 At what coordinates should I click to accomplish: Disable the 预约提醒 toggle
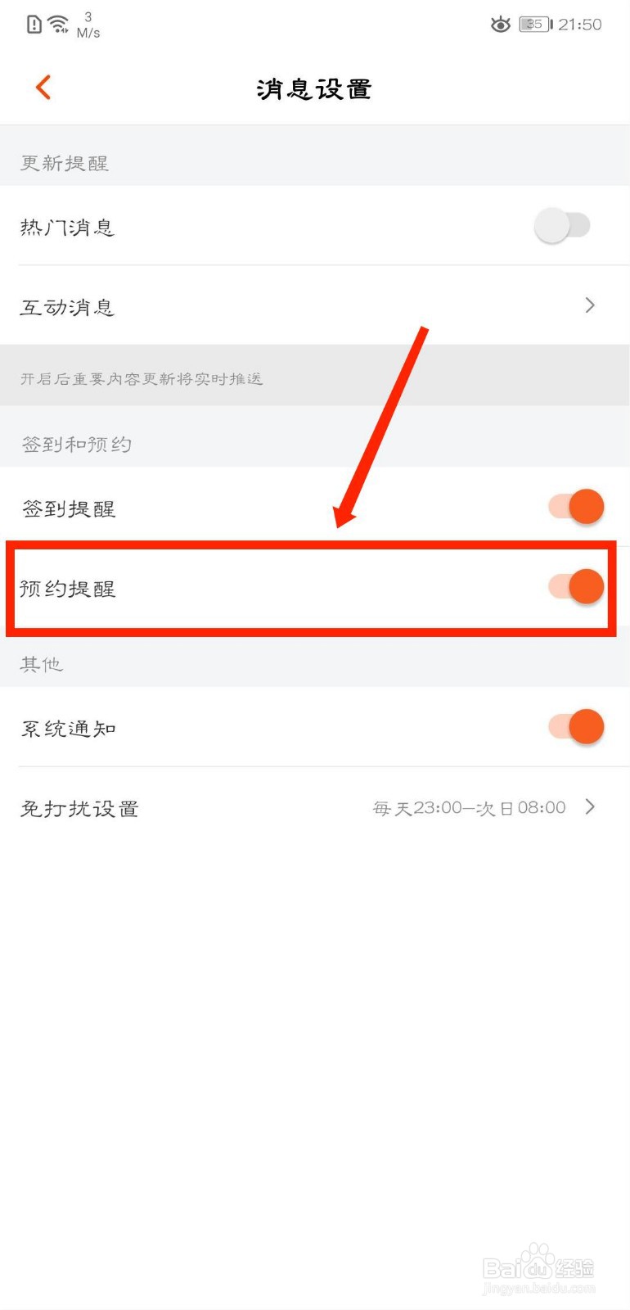point(576,587)
